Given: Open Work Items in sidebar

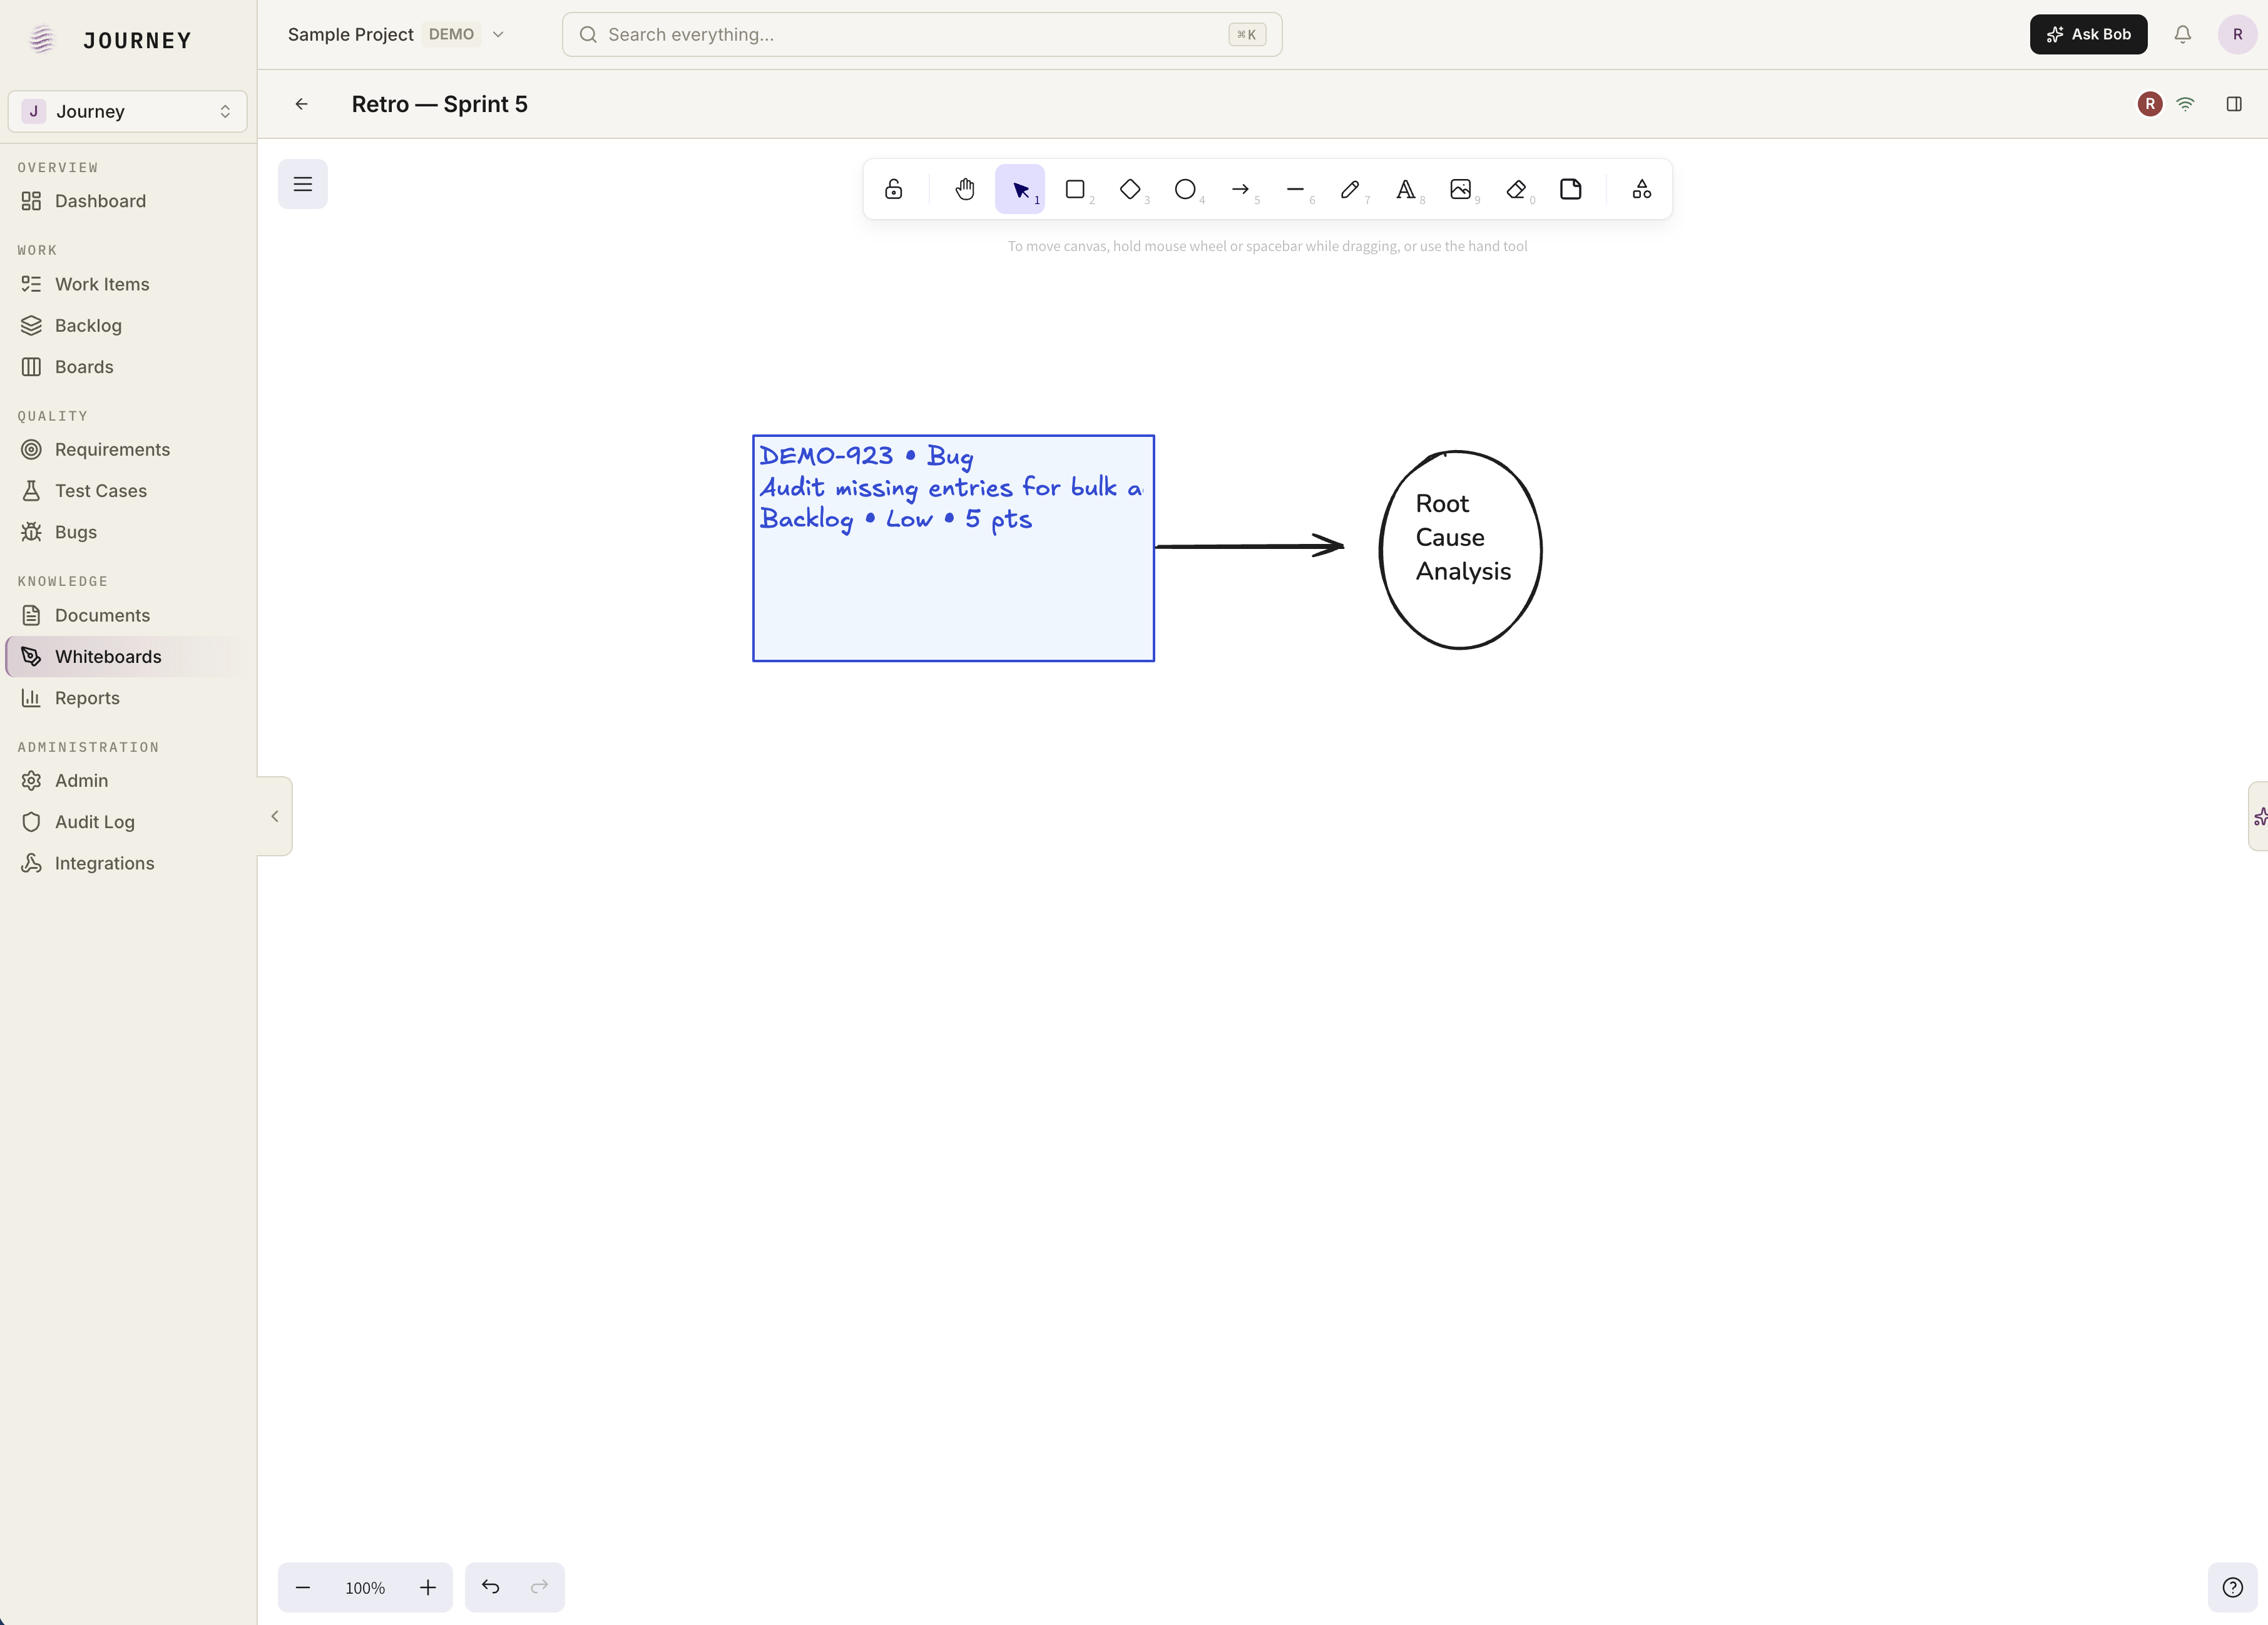Looking at the screenshot, I should [128, 284].
